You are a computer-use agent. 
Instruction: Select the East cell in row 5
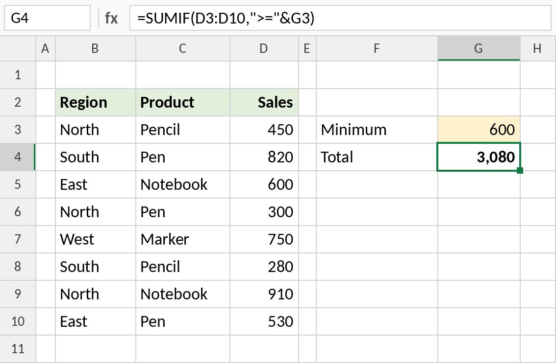click(x=96, y=185)
